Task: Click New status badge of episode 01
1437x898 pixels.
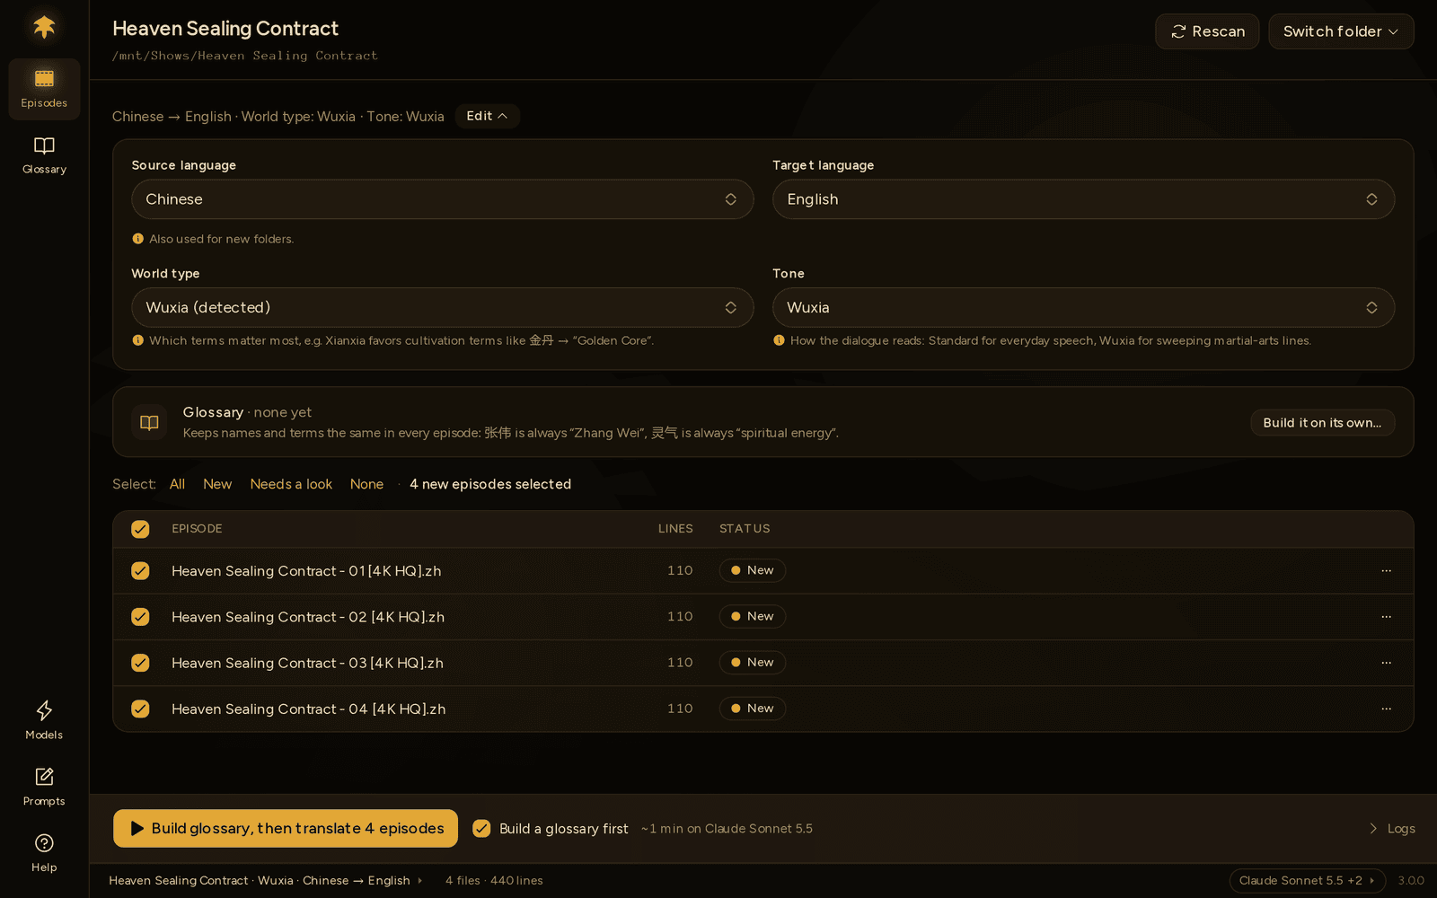Action: (x=753, y=571)
